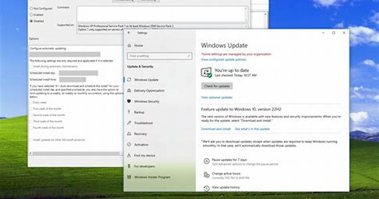Image resolution: width=379 pixels, height=199 pixels.
Task: Open View optional updates link
Action: pos(216,98)
